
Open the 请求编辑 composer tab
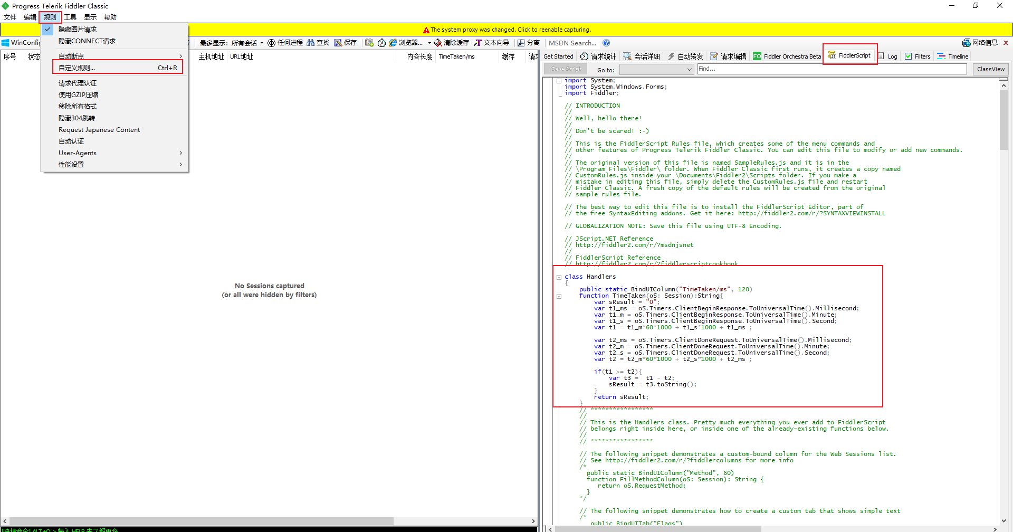[x=729, y=56]
